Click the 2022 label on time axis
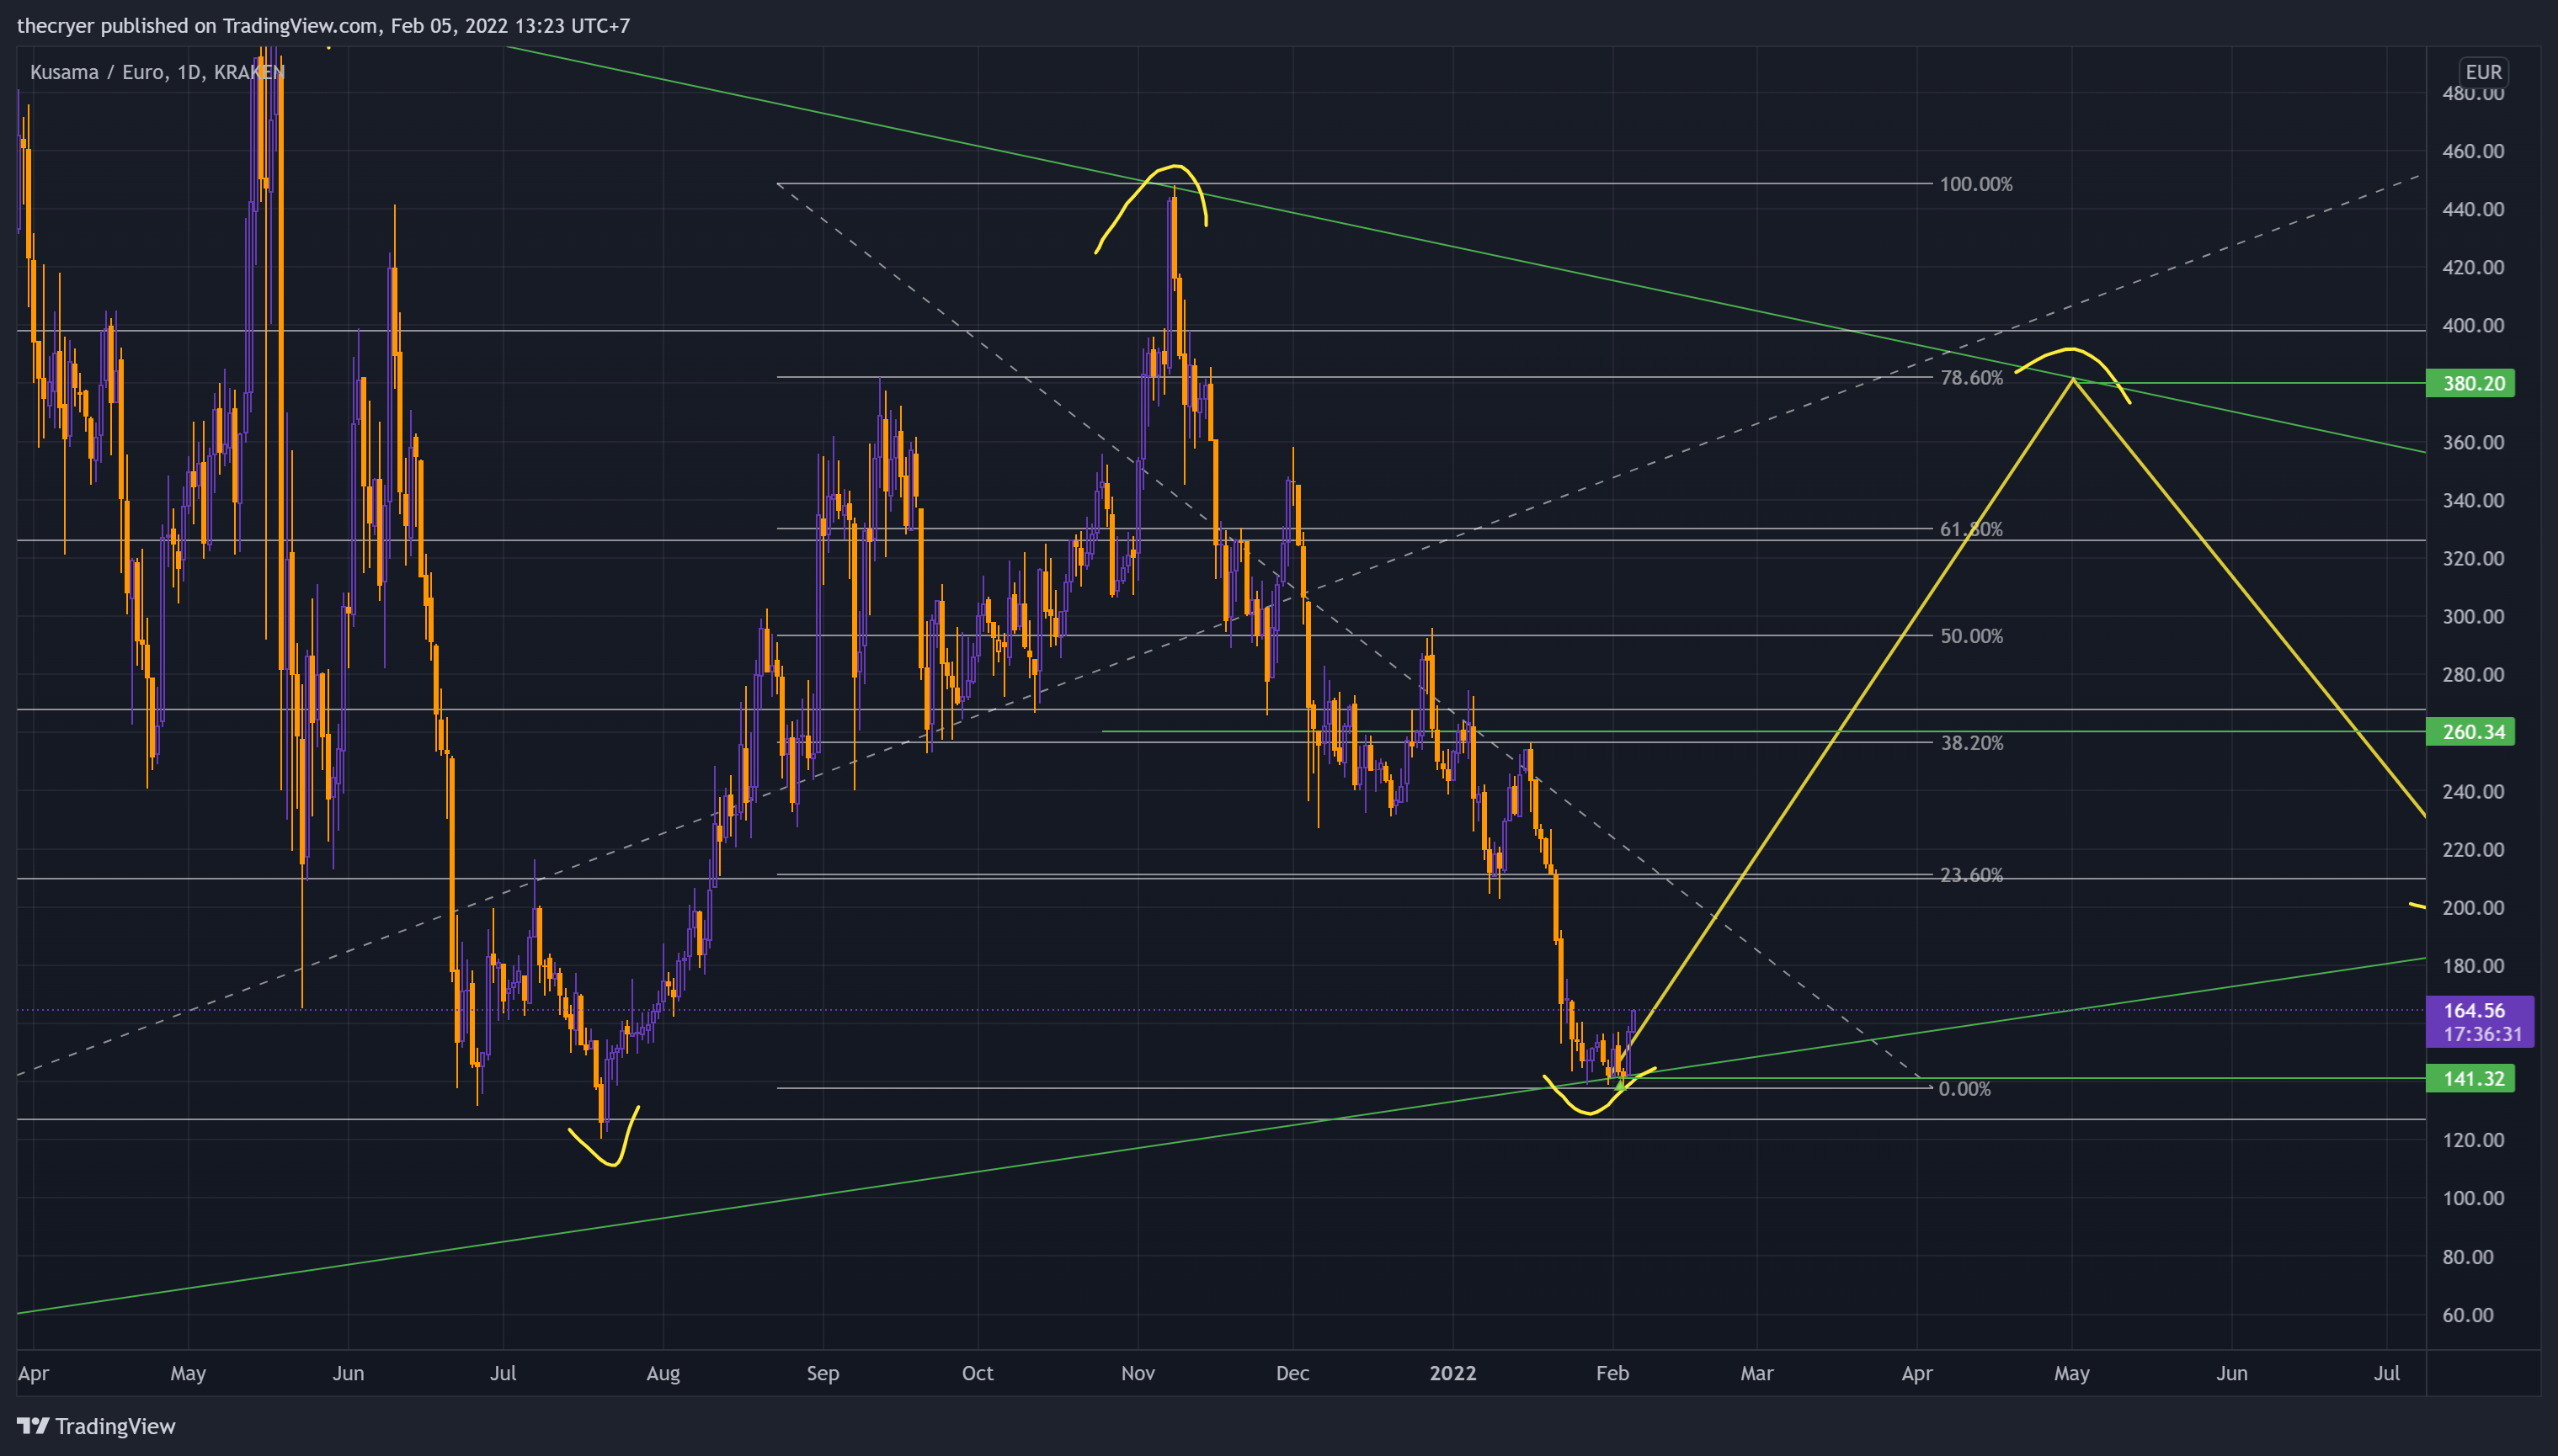 click(1452, 1373)
